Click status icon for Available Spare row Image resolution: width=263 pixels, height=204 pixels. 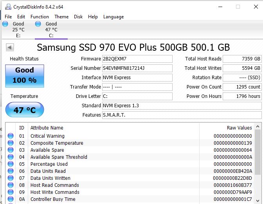(x=11, y=150)
